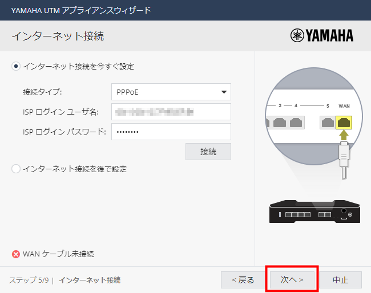This screenshot has height=293, width=371.
Task: Select "インターネット接続を後で設定" radio button
Action: pyautogui.click(x=16, y=169)
